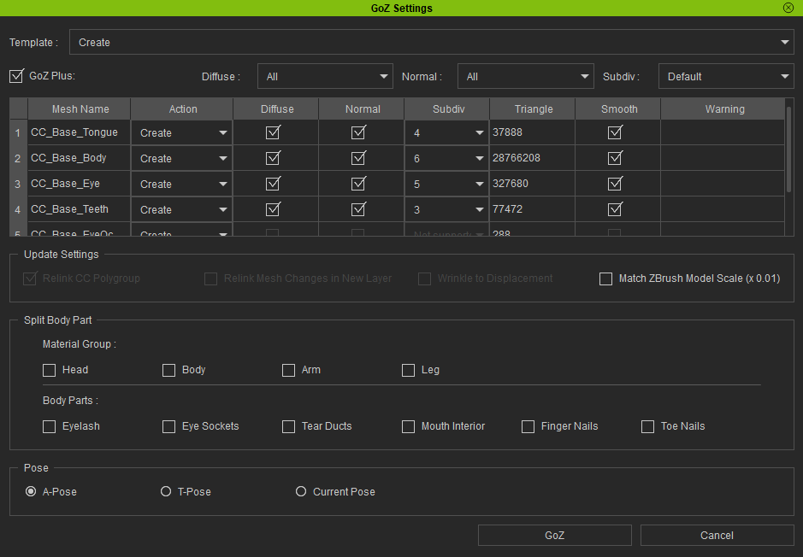The image size is (803, 557).
Task: Open Action dropdown for CC_Base_Eye
Action: [x=182, y=184]
